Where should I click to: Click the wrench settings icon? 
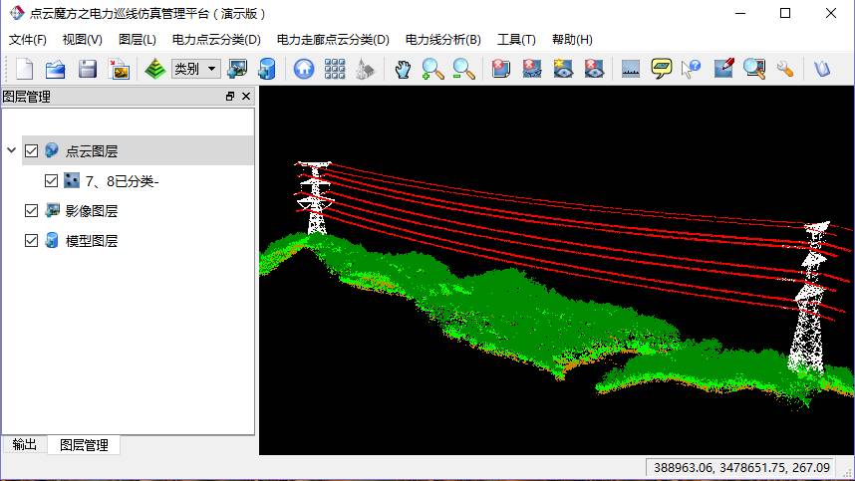[785, 69]
